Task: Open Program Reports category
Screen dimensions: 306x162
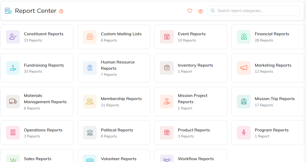Action: (268, 133)
